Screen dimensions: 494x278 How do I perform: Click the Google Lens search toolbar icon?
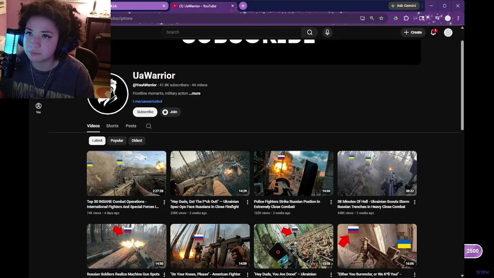(421, 18)
